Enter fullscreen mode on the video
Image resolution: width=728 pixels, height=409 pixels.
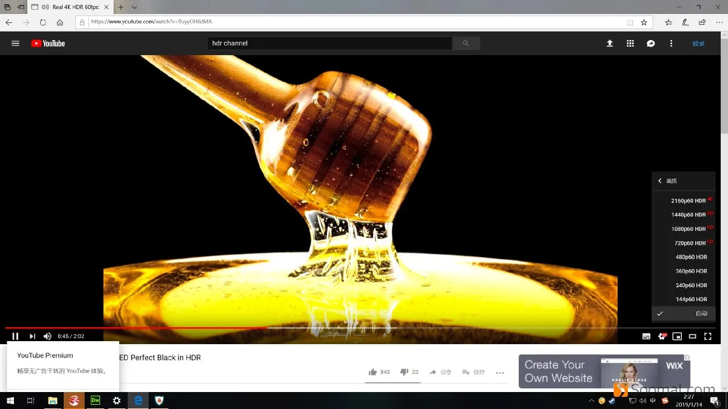coord(707,336)
